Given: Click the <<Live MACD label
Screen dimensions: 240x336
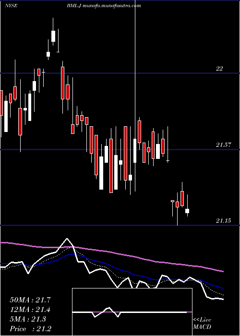Looking at the screenshot, I should tap(202, 324).
